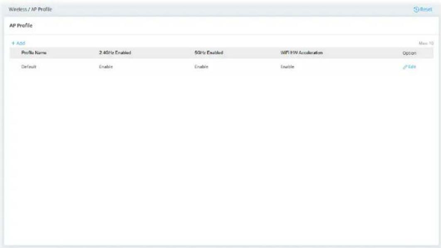Click the WiFi HW Acceleration Enable value
The height and width of the screenshot is (248, 441).
coord(287,67)
